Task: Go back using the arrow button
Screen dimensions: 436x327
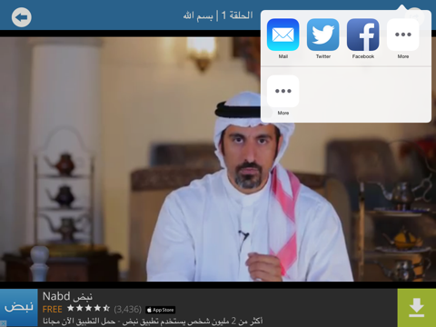Action: pyautogui.click(x=22, y=17)
